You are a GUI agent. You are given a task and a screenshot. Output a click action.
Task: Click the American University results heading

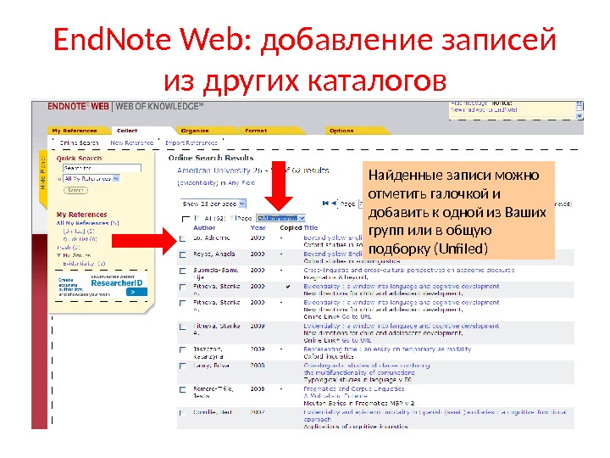click(x=252, y=170)
